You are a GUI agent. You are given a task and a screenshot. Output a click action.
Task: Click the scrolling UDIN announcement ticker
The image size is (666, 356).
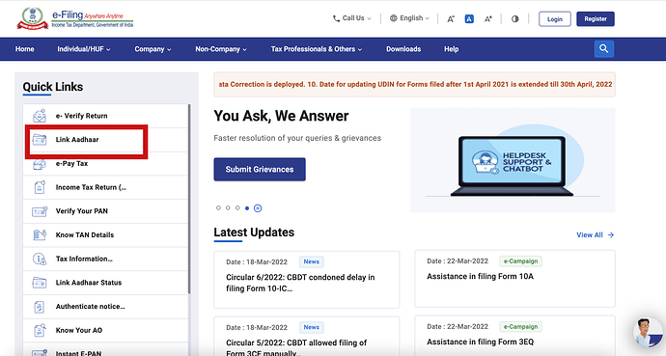pyautogui.click(x=414, y=85)
